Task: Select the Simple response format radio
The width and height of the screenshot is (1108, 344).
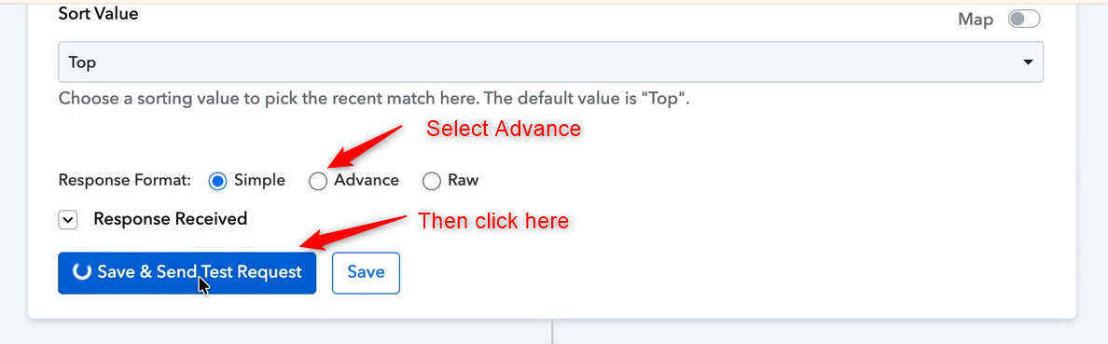Action: click(x=217, y=181)
